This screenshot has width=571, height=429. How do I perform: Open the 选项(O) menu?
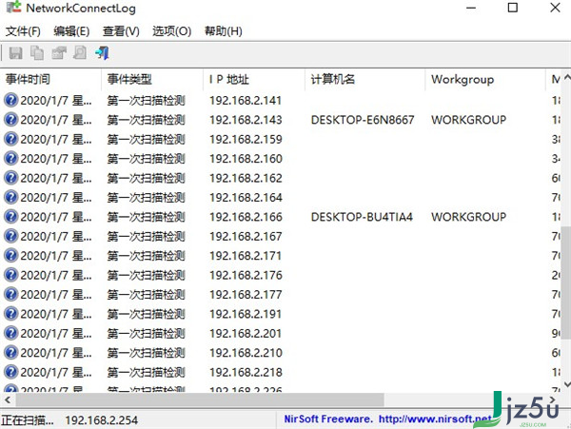[171, 31]
